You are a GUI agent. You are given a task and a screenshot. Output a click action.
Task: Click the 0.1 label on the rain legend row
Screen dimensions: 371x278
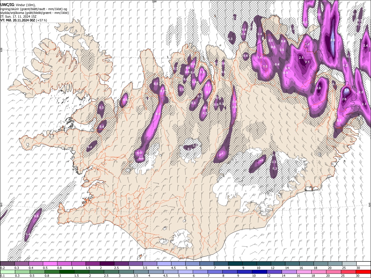coord(3,276)
